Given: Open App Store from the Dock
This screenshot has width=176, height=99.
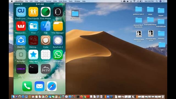Looking at the screenshot, I should click(70, 97).
